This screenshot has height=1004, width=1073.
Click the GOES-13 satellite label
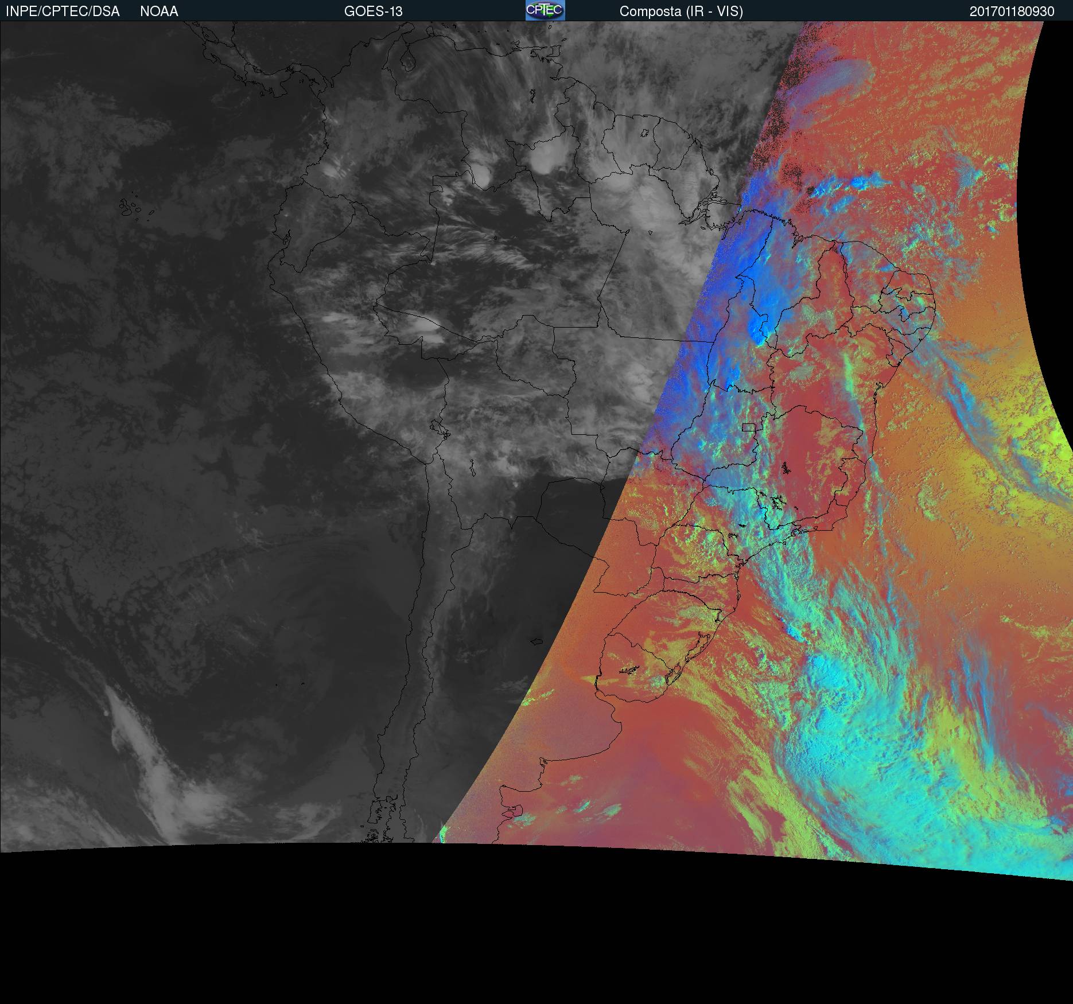click(x=374, y=11)
